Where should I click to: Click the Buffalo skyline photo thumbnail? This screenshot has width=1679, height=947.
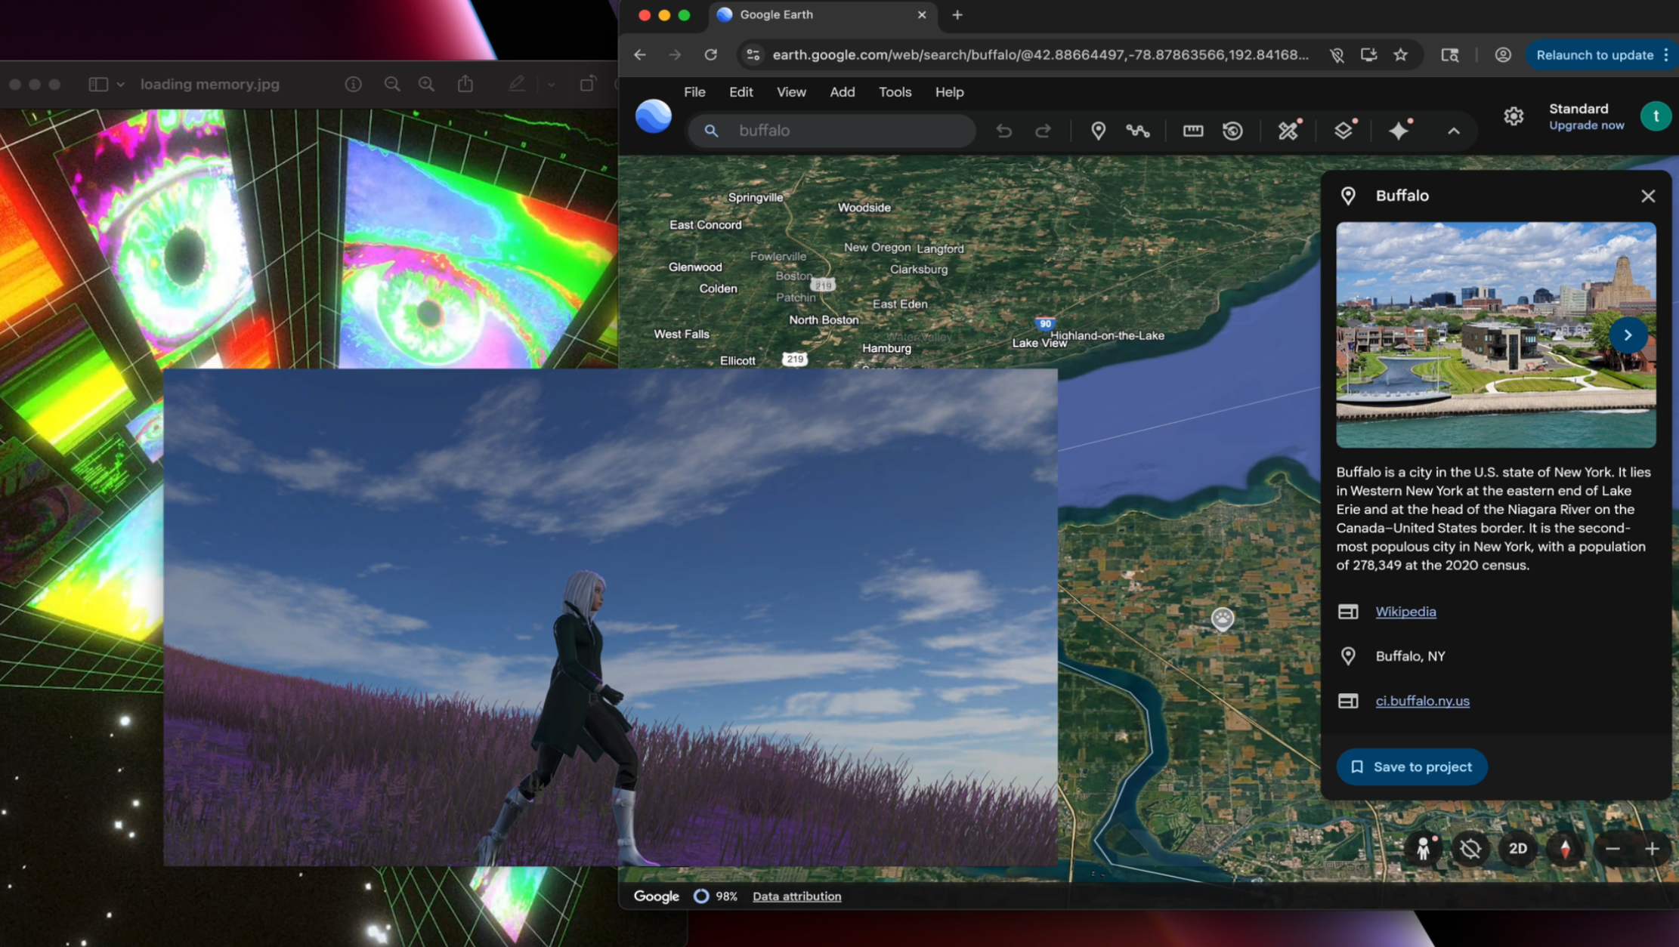coord(1495,335)
